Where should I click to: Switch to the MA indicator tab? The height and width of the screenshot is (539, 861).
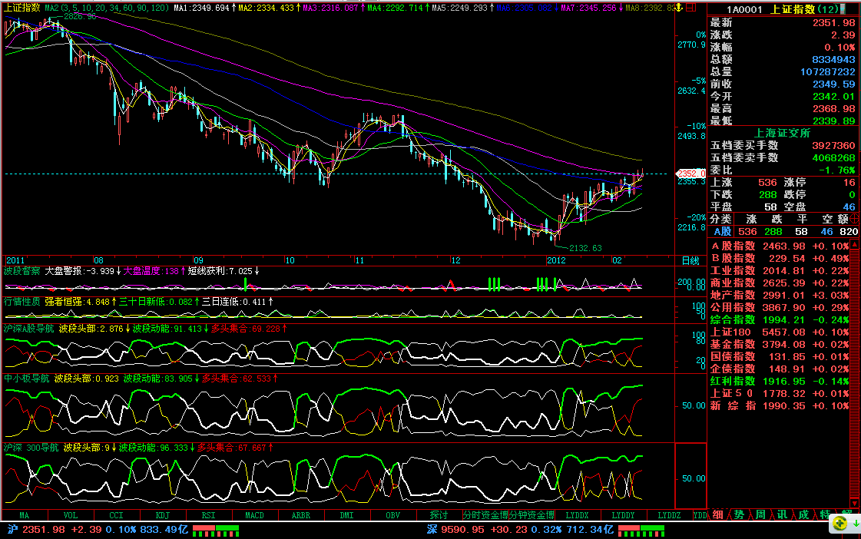[x=24, y=515]
